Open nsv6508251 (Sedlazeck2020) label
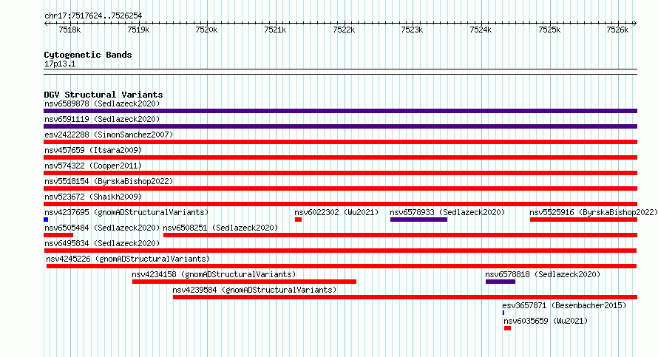The width and height of the screenshot is (658, 357). click(x=220, y=228)
